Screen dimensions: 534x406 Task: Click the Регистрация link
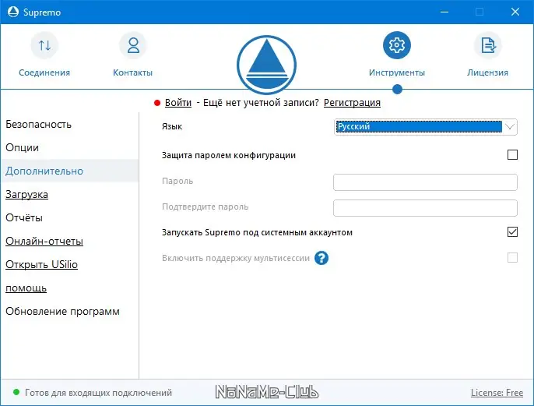click(x=352, y=103)
